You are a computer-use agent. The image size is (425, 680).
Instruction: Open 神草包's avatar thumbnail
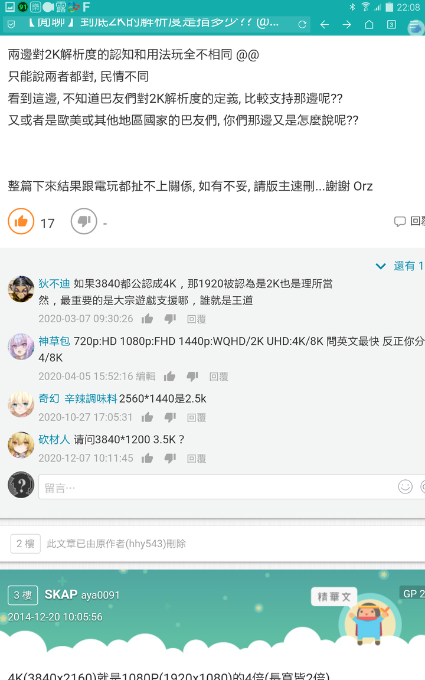tap(21, 346)
